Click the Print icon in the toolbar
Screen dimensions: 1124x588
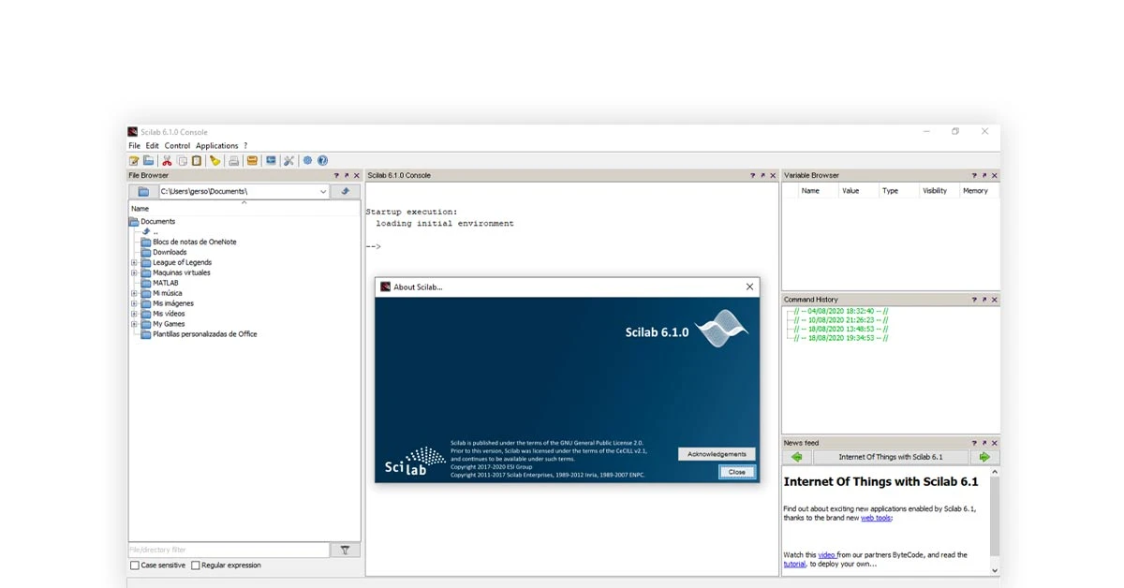tap(233, 161)
